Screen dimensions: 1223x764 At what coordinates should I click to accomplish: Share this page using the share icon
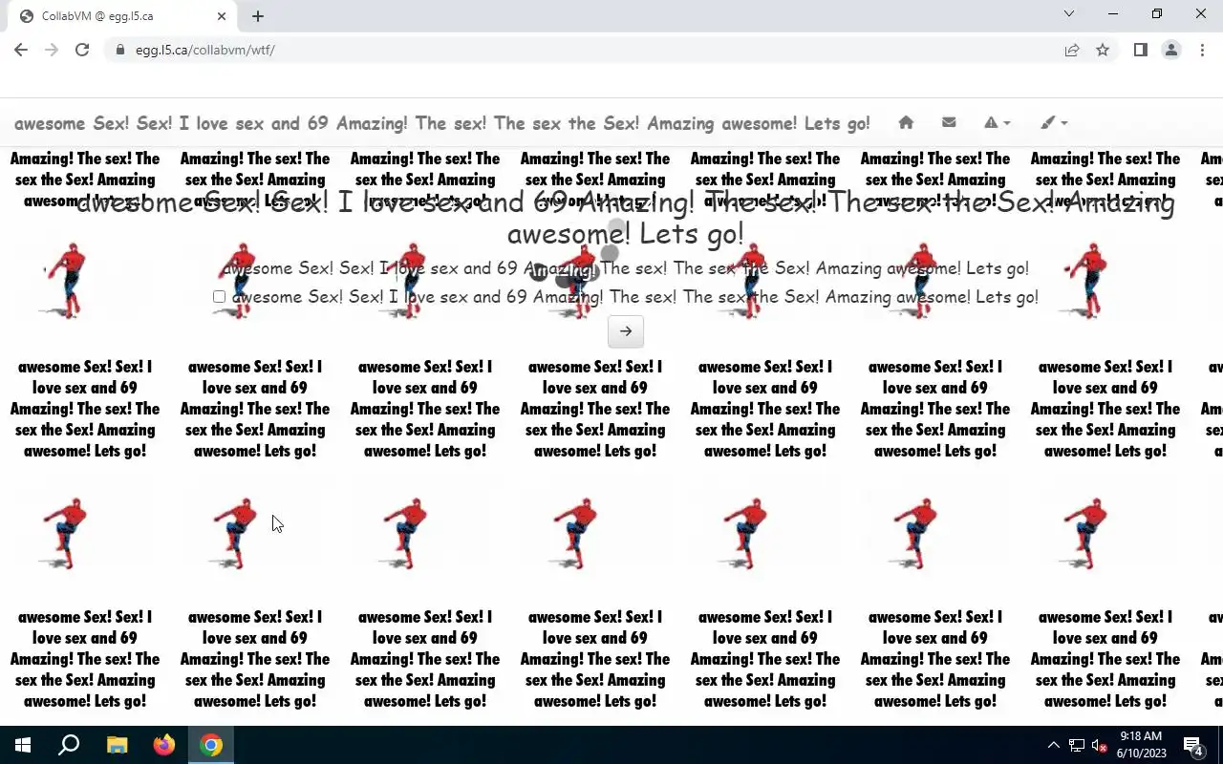click(x=1072, y=50)
